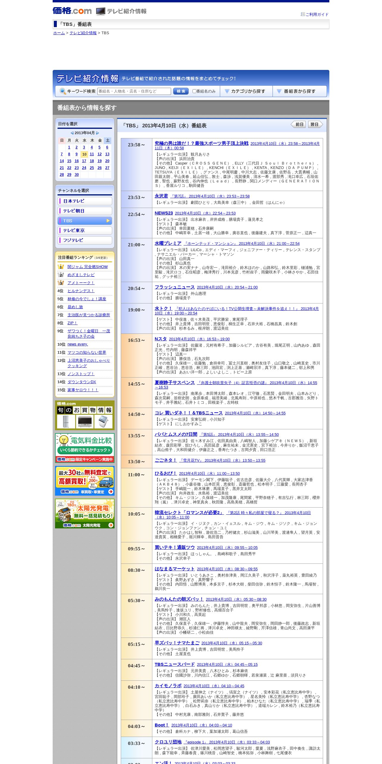The height and width of the screenshot is (764, 382).
Task: Click the 翌日 next day button
Action: click(315, 124)
